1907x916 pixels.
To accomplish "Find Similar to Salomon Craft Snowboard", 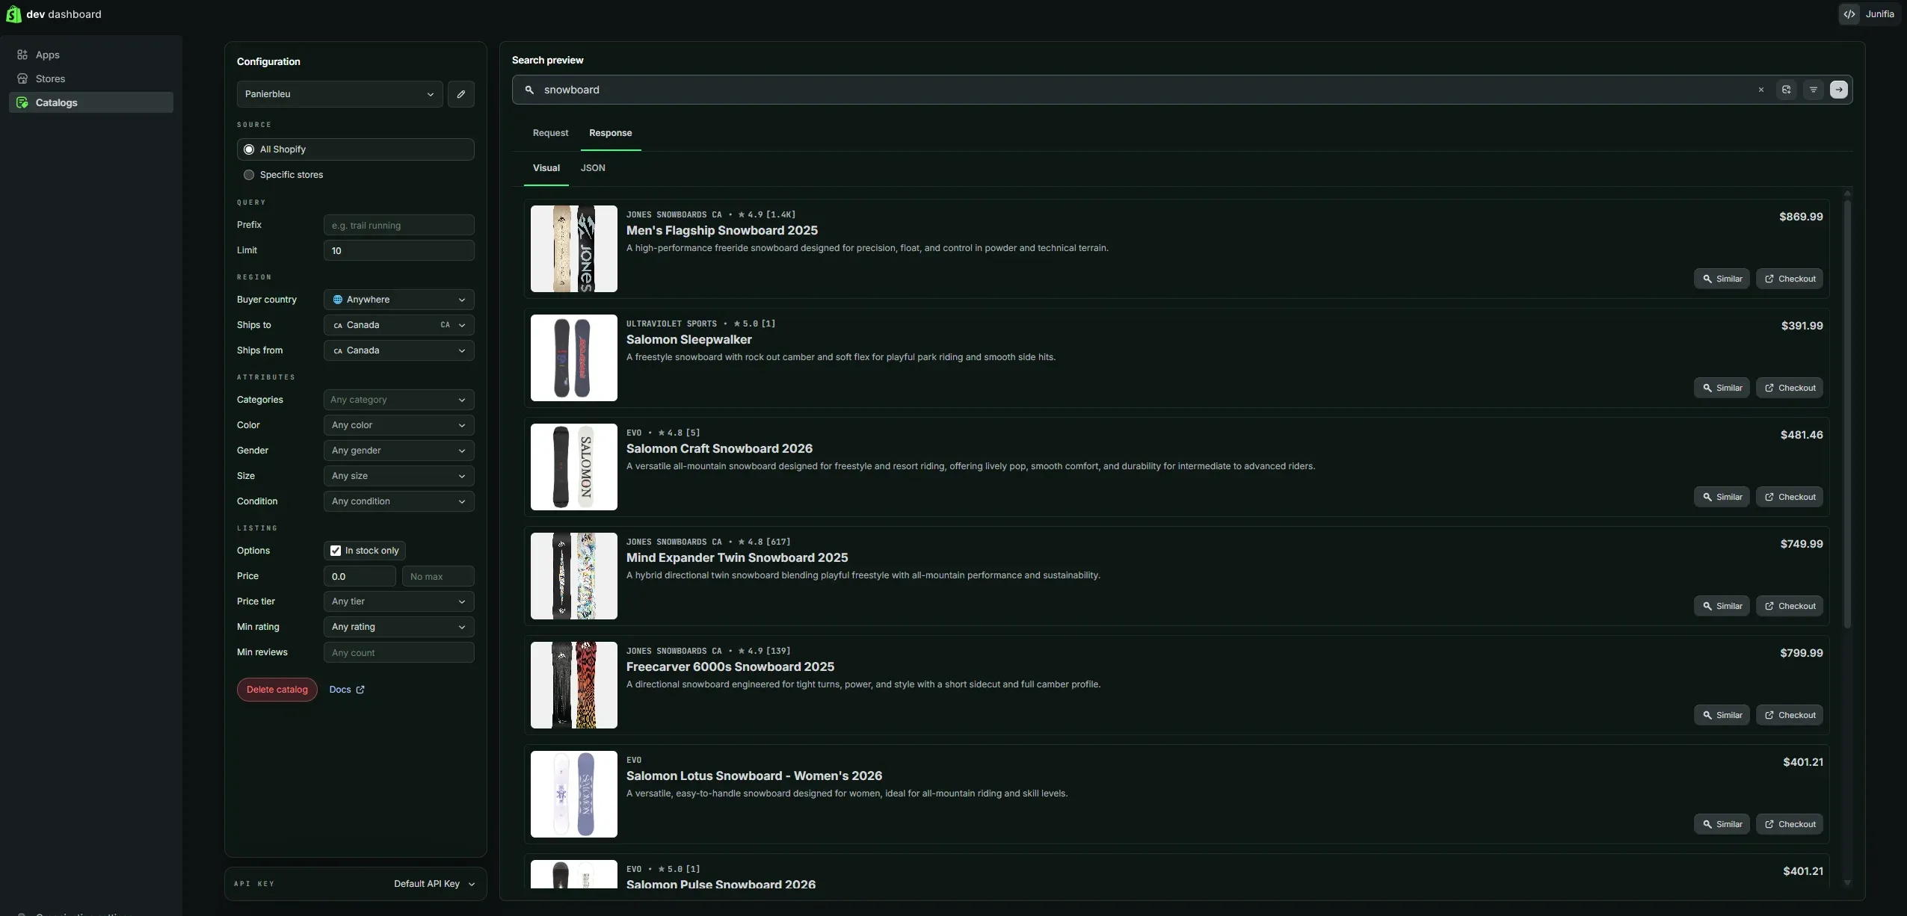I will (x=1722, y=497).
